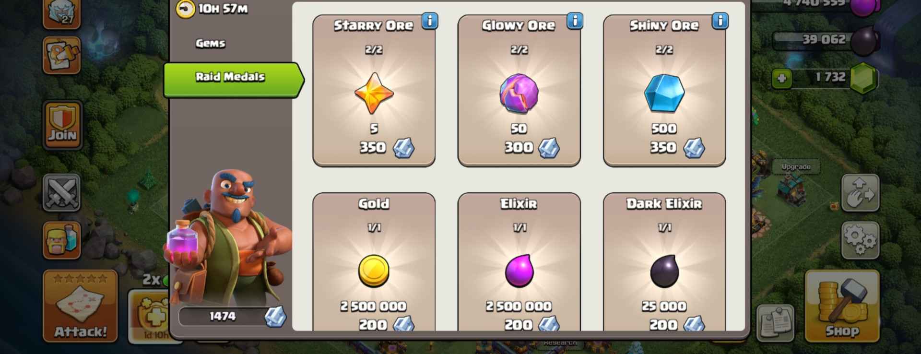Buy 25 000 Dark Elixir offer
921x354 pixels.
click(x=664, y=262)
